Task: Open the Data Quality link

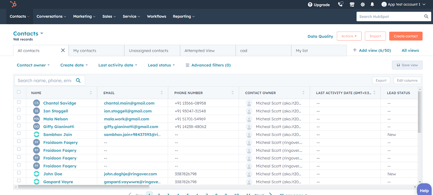Action: click(x=320, y=36)
